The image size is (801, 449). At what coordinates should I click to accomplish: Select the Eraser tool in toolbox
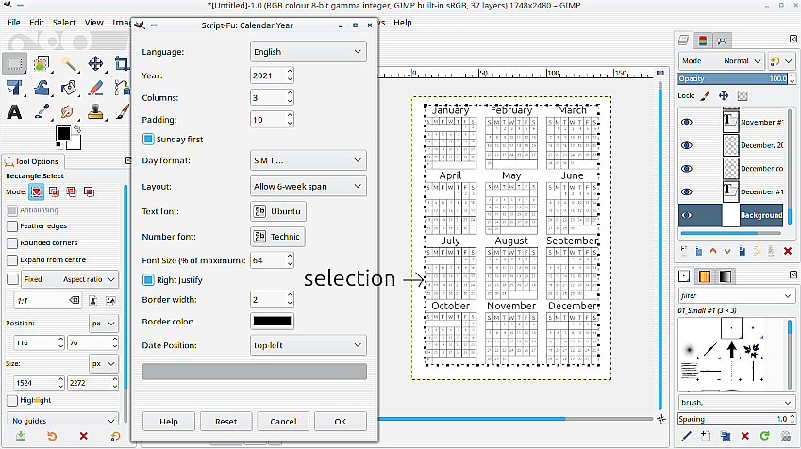coord(95,88)
